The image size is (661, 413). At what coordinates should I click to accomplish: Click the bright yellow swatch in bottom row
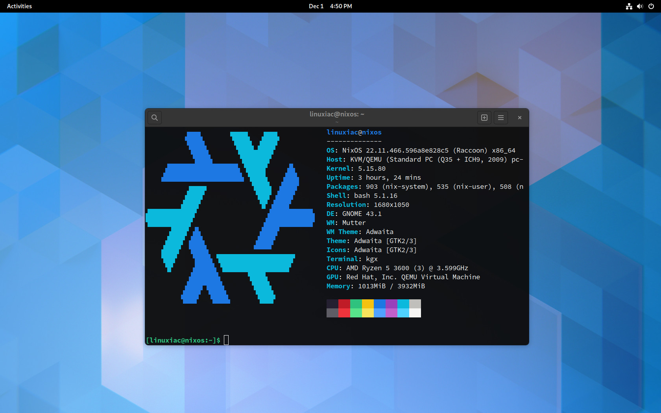[x=368, y=313]
